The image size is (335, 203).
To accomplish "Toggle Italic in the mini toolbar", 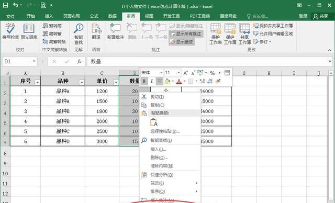I will click(152, 81).
